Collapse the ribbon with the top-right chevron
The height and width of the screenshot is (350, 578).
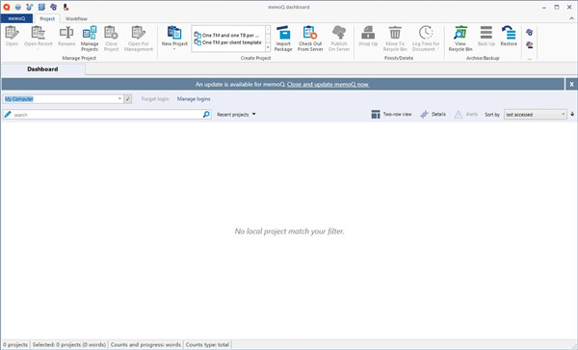(571, 18)
